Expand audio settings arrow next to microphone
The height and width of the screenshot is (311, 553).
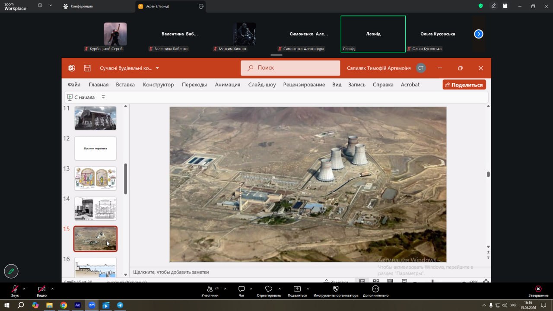pyautogui.click(x=24, y=289)
